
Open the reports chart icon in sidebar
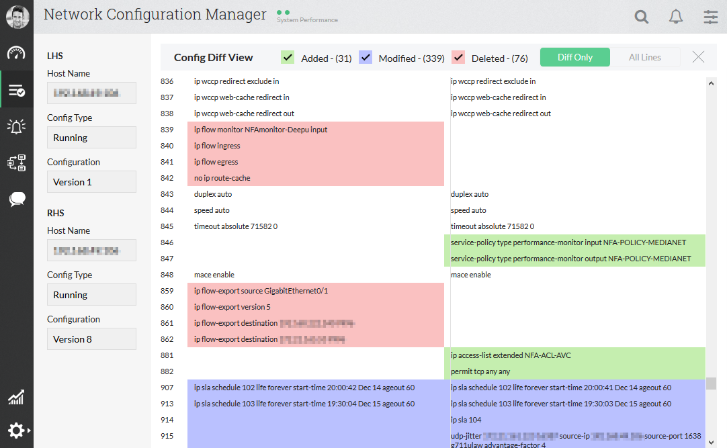coord(16,397)
